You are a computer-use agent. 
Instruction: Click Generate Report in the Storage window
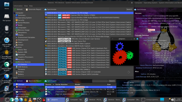click(34, 81)
